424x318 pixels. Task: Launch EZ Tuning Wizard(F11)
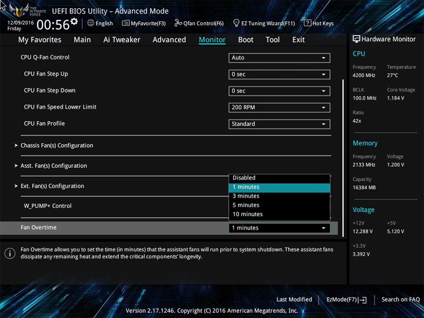pyautogui.click(x=264, y=23)
